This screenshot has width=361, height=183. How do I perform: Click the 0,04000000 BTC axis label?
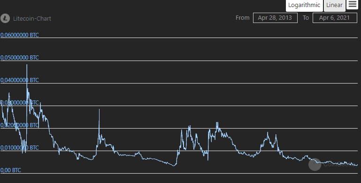(x=20, y=80)
